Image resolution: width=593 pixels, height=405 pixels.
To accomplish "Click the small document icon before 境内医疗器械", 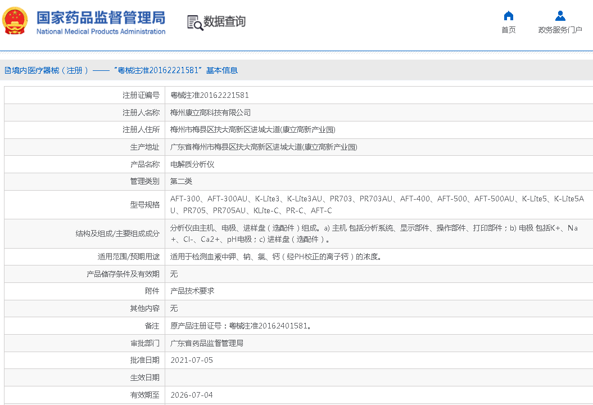I will pyautogui.click(x=7, y=70).
